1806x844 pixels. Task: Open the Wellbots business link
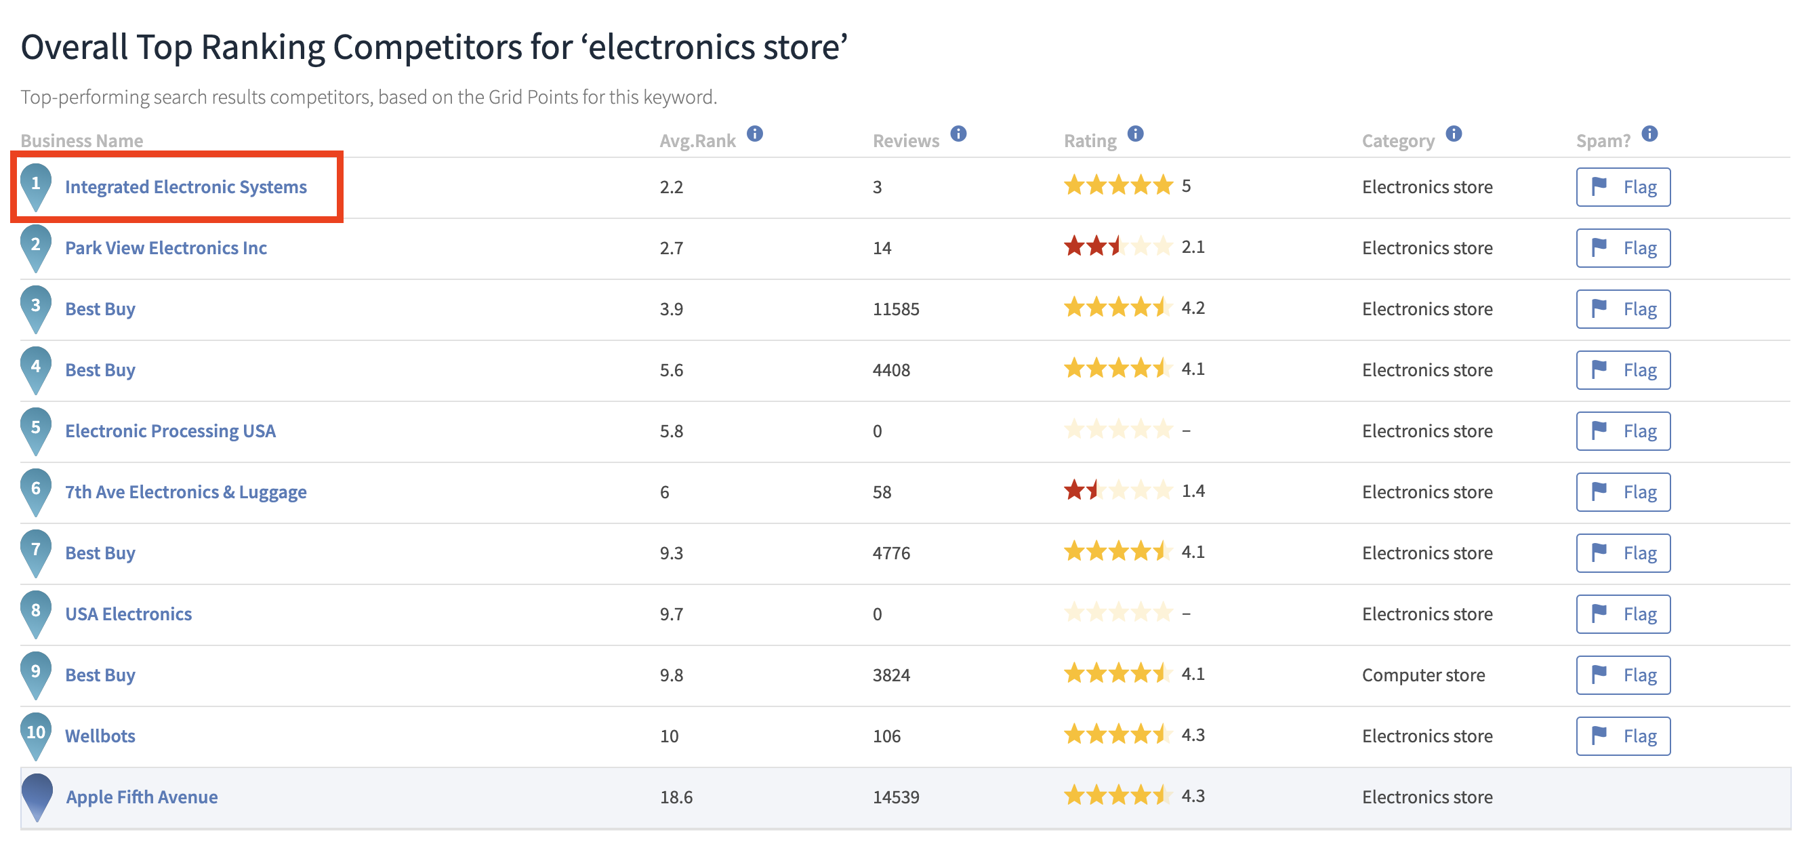point(100,737)
